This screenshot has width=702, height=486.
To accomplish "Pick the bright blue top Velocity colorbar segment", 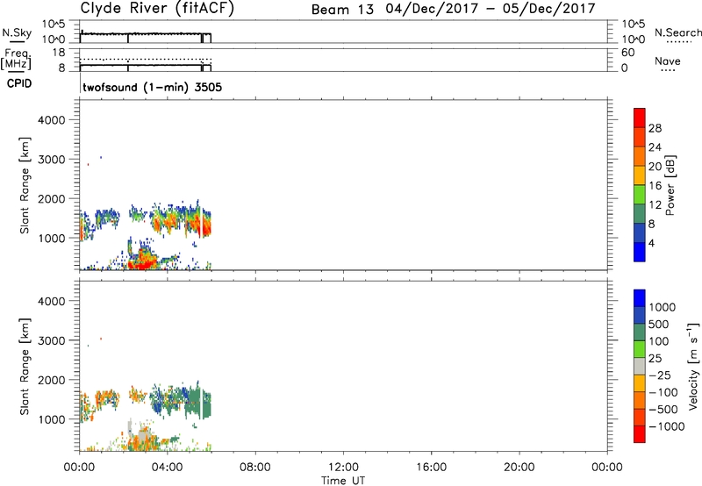I will [x=640, y=298].
